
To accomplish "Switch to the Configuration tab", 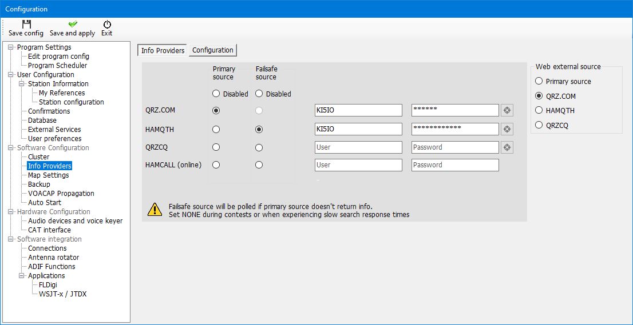I will tap(213, 50).
